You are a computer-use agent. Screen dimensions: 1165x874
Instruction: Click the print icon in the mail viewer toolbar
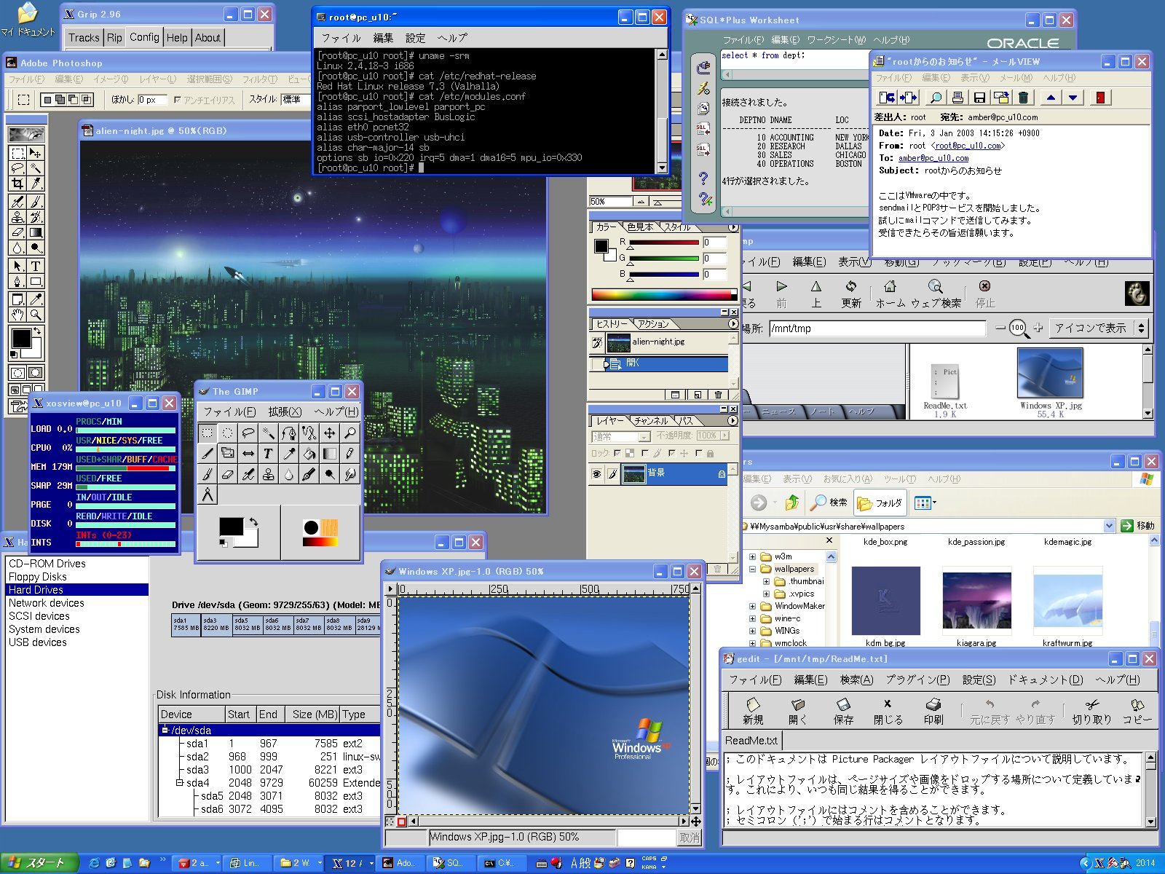click(x=957, y=98)
